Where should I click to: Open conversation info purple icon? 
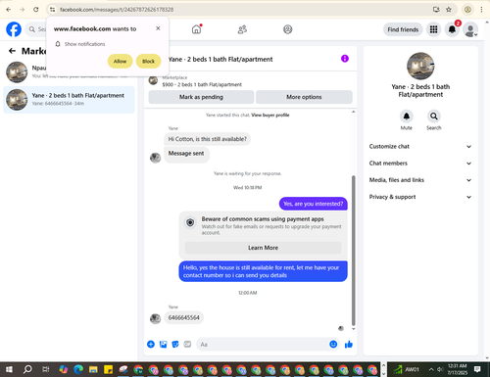pyautogui.click(x=345, y=59)
